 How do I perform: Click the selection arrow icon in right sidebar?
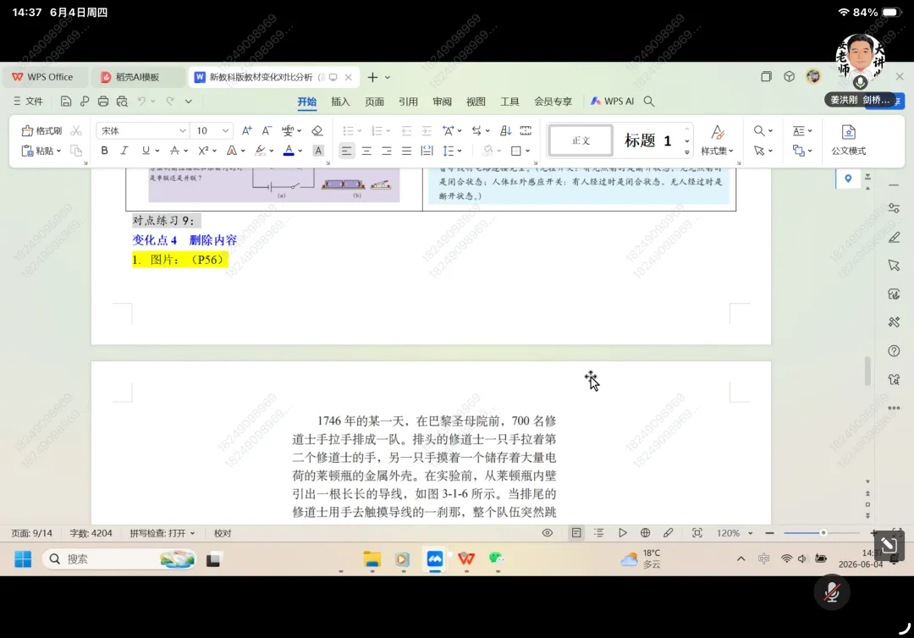point(895,265)
